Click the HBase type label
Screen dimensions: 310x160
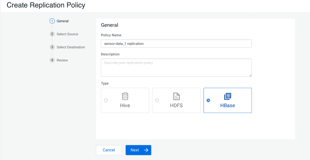click(x=228, y=105)
